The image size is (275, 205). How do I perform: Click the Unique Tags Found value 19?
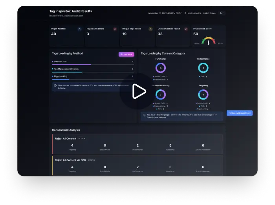click(125, 34)
